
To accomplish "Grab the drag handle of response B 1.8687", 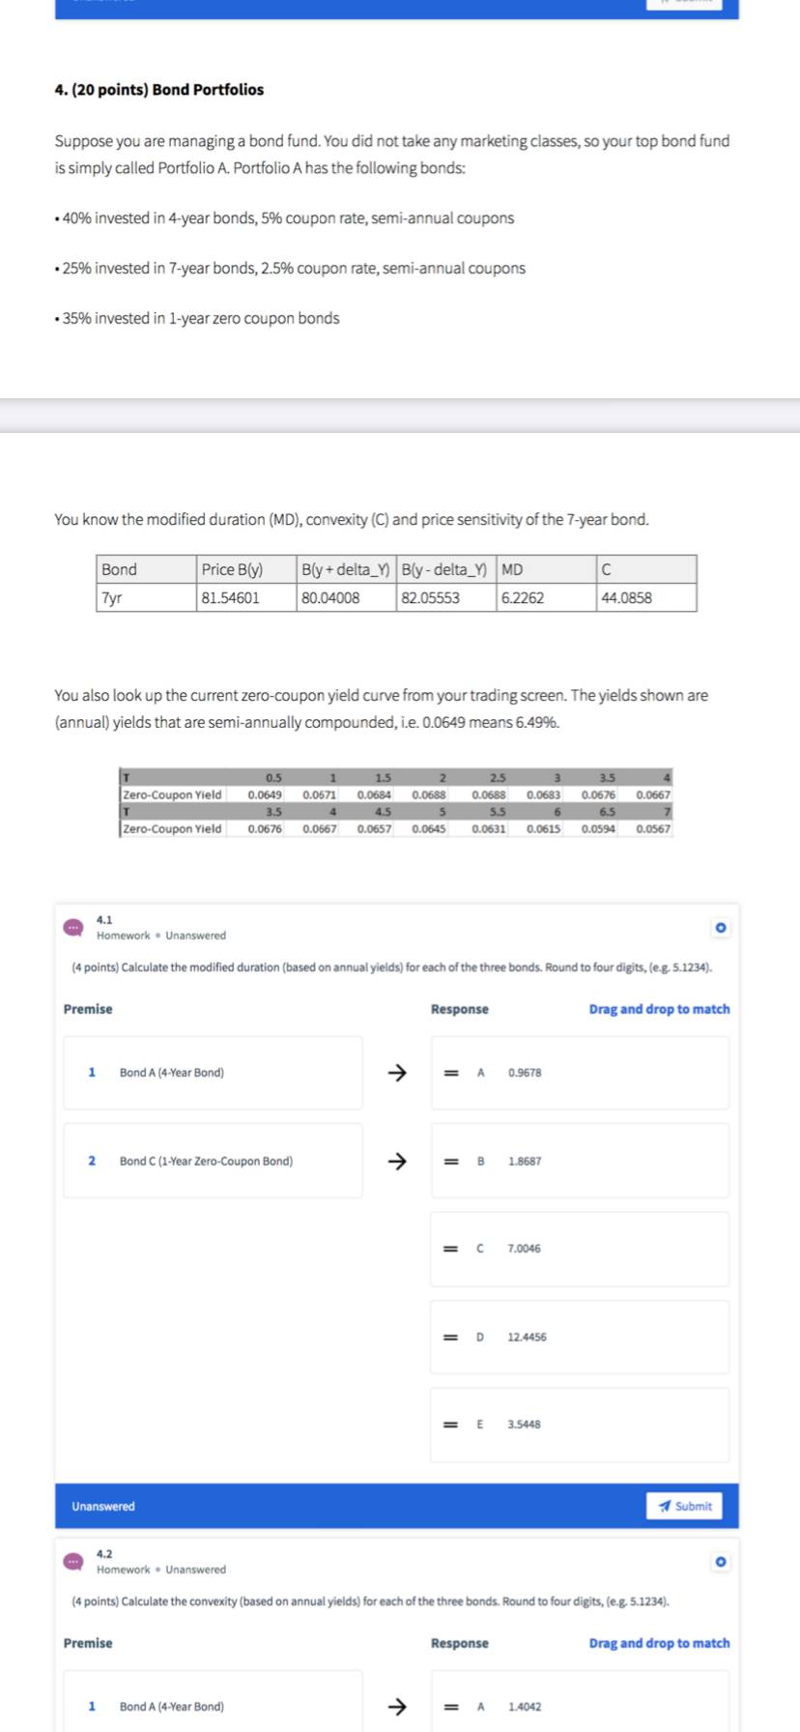I will point(450,1161).
